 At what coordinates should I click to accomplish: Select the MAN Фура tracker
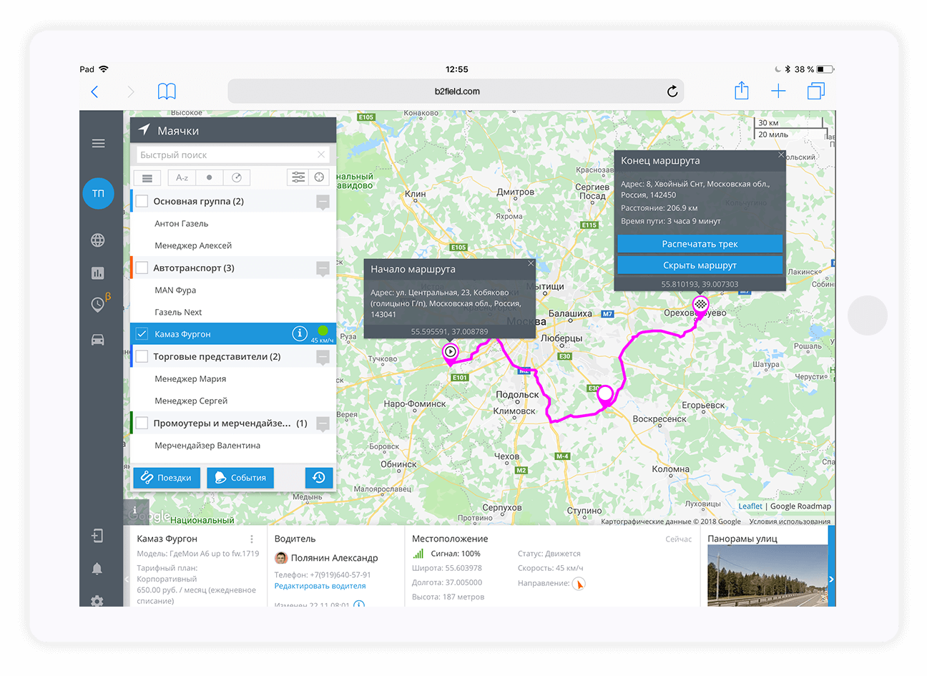(x=233, y=290)
